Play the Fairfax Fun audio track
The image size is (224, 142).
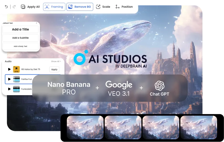(9, 79)
